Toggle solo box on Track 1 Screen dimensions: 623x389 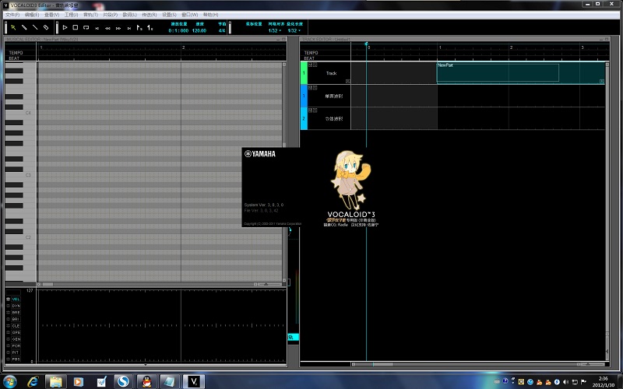[x=313, y=65]
